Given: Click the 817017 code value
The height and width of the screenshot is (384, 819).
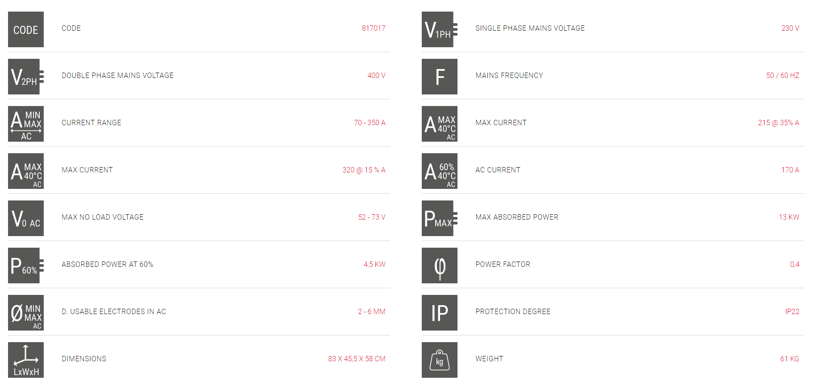Looking at the screenshot, I should 374,28.
